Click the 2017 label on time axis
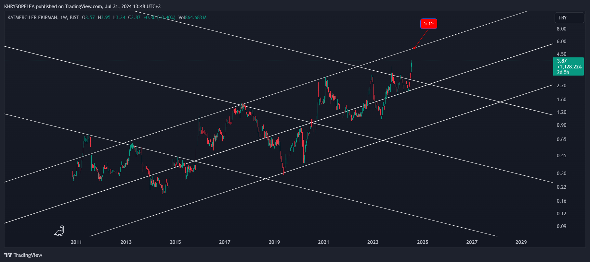This screenshot has height=262, width=590. pyautogui.click(x=225, y=242)
